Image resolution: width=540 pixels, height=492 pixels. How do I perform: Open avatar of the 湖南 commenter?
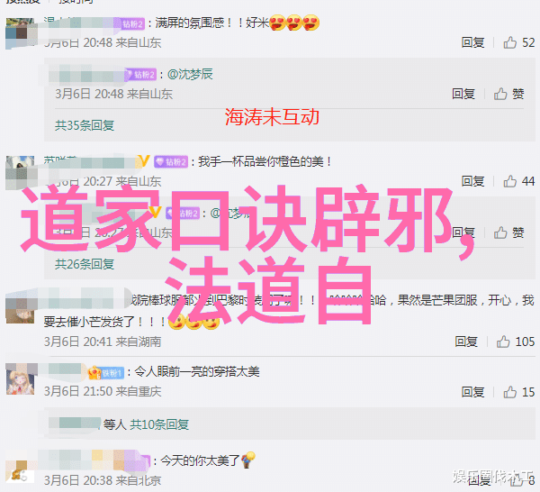pos(21,308)
